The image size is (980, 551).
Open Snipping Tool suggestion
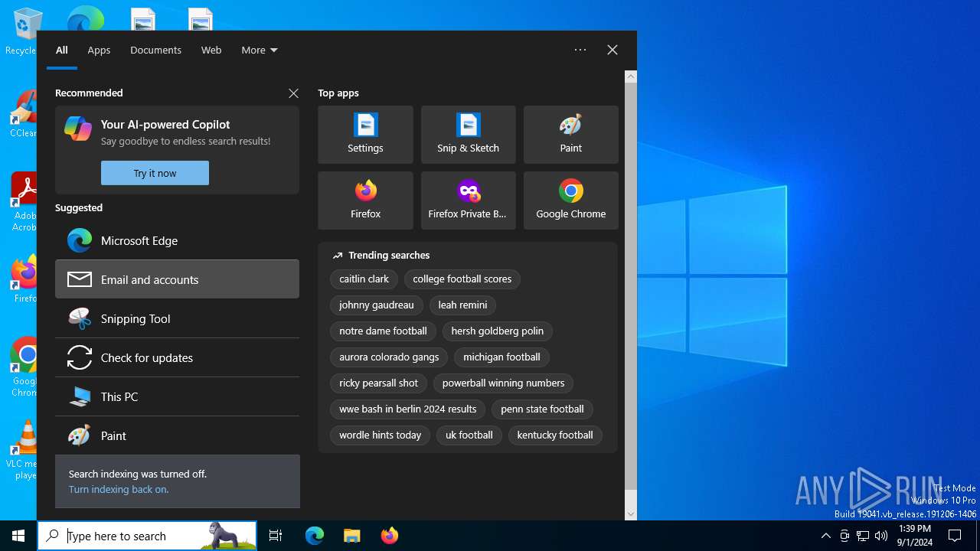pyautogui.click(x=177, y=318)
